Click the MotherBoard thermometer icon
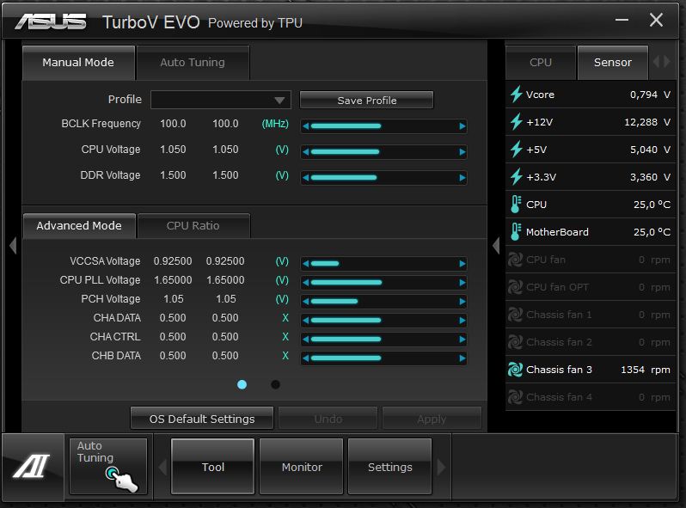This screenshot has height=508, width=686. [x=516, y=232]
